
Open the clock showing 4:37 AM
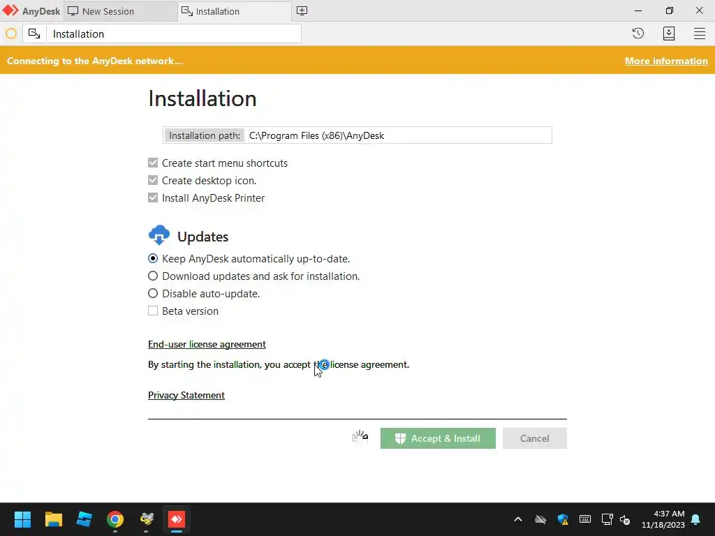point(663,519)
